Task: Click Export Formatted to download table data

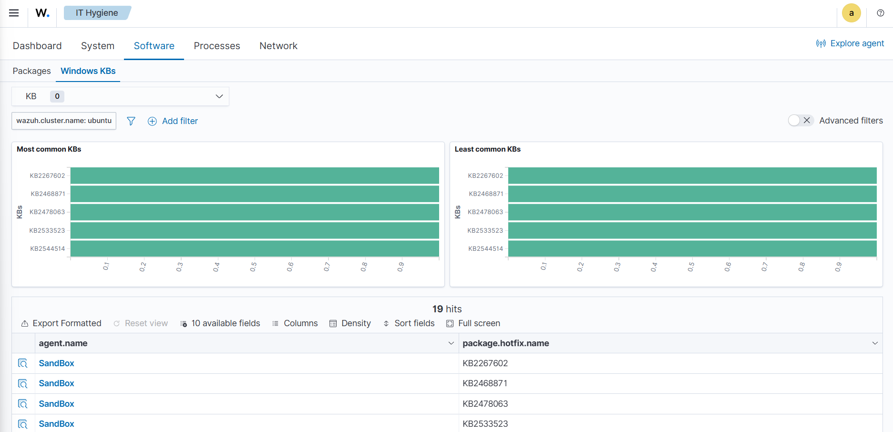Action: pos(61,323)
